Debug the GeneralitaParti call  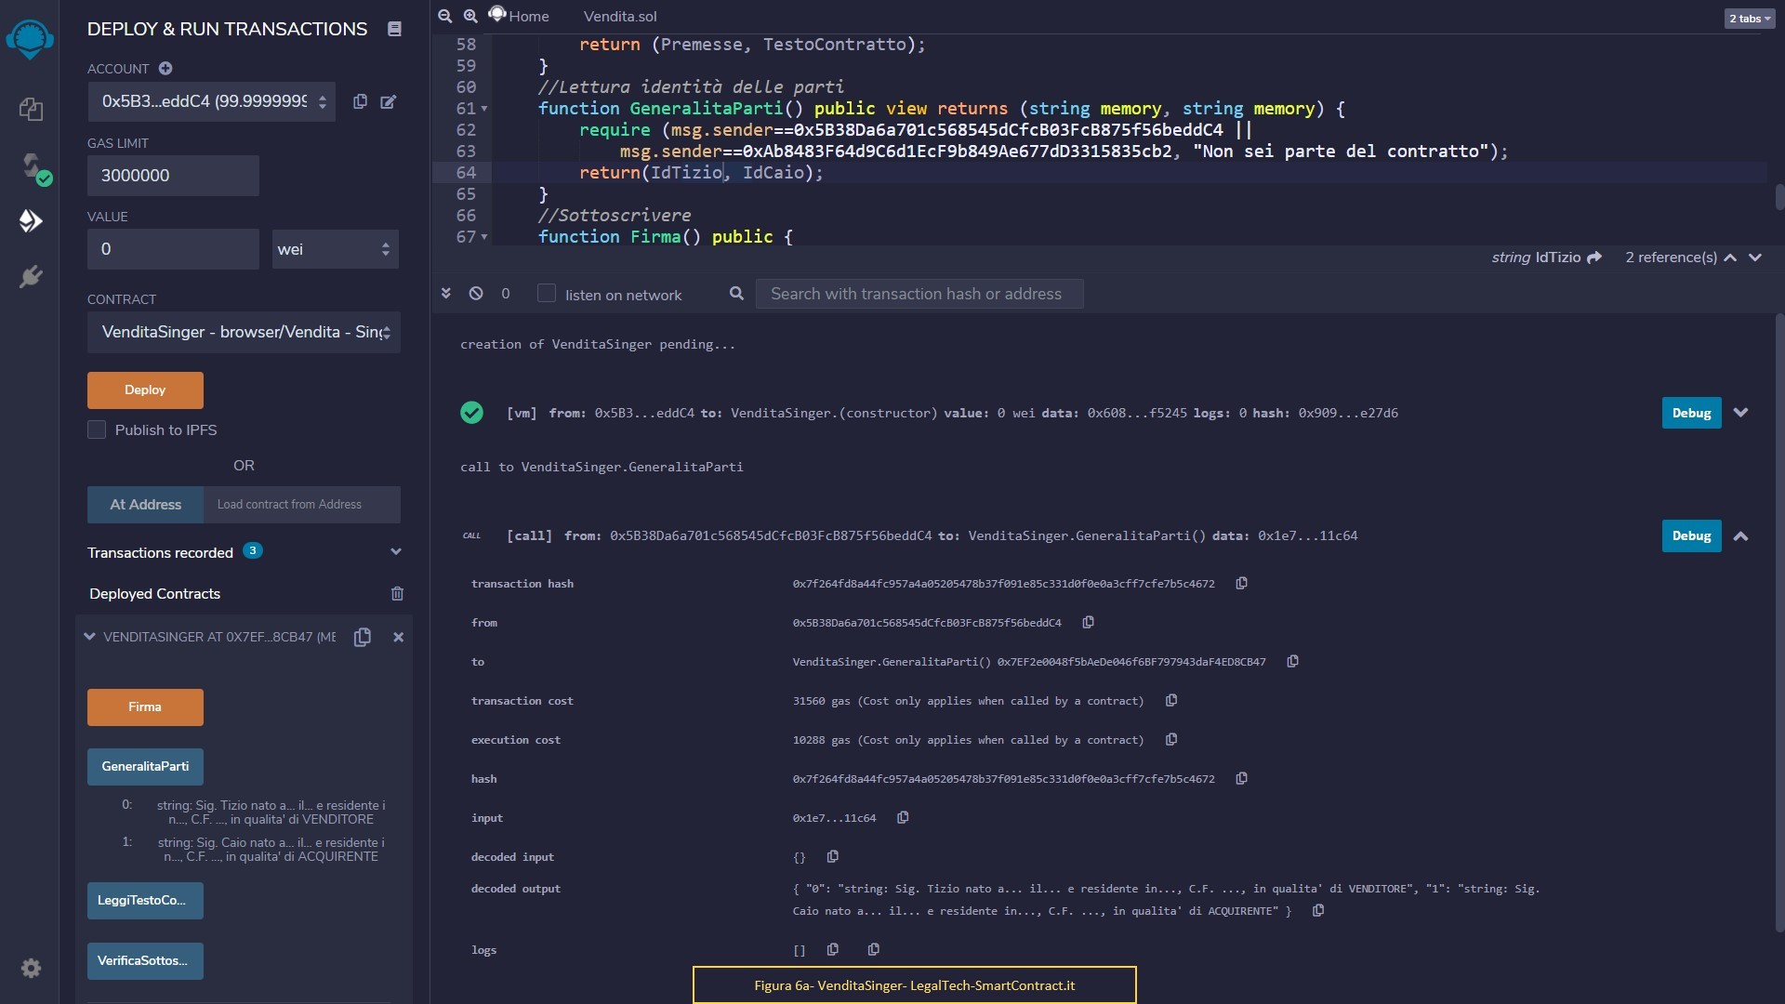tap(1691, 535)
